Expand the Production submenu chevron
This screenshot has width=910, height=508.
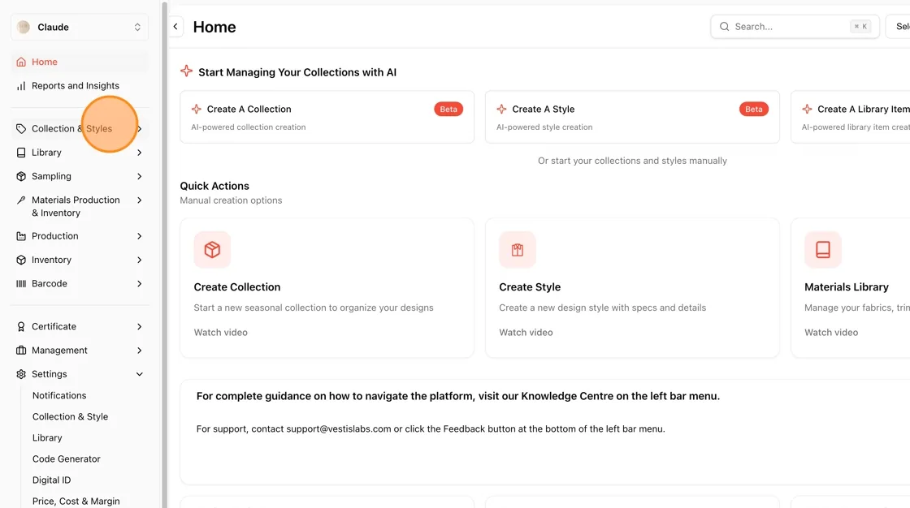tap(139, 236)
